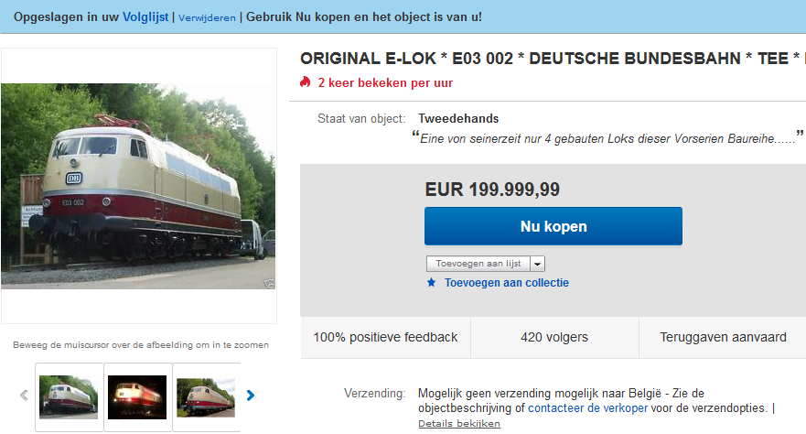Buy now with the Nu kopen button
The height and width of the screenshot is (434, 806).
click(553, 226)
